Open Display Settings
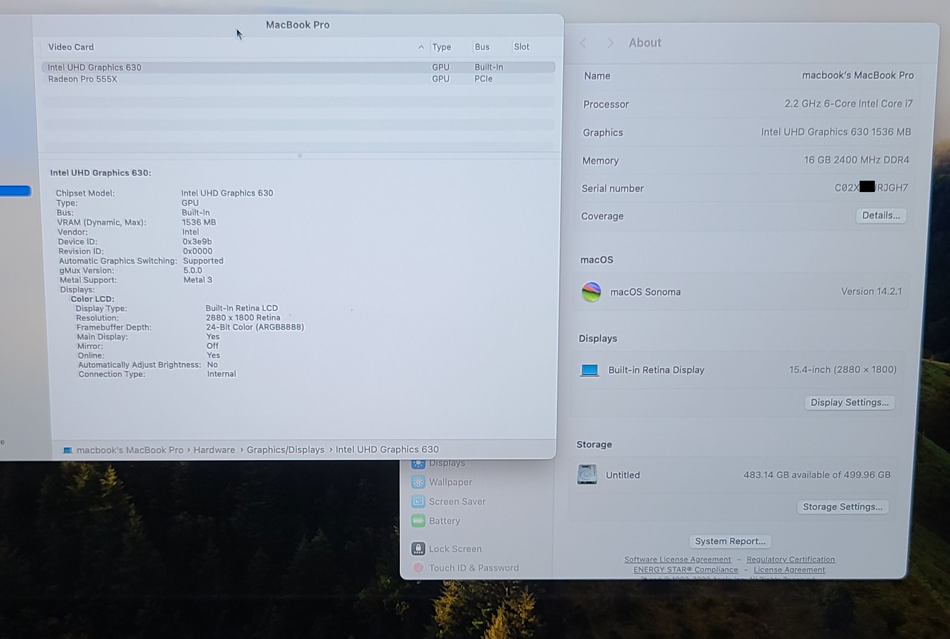 (849, 402)
